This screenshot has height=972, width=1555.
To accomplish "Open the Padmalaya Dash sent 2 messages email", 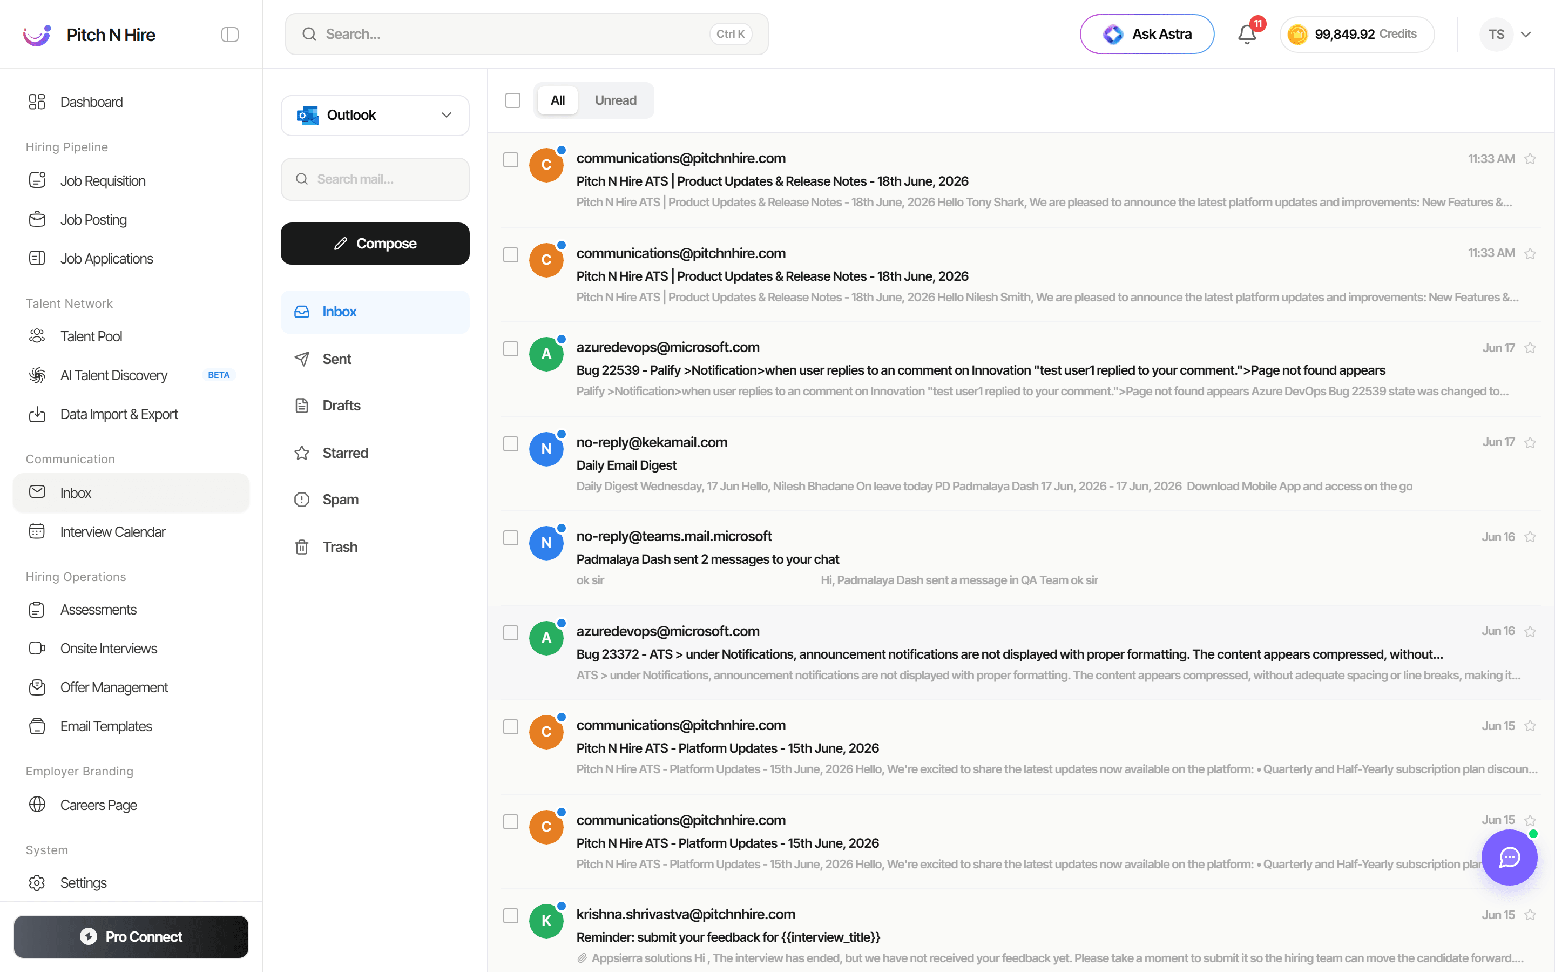I will pos(1020,558).
